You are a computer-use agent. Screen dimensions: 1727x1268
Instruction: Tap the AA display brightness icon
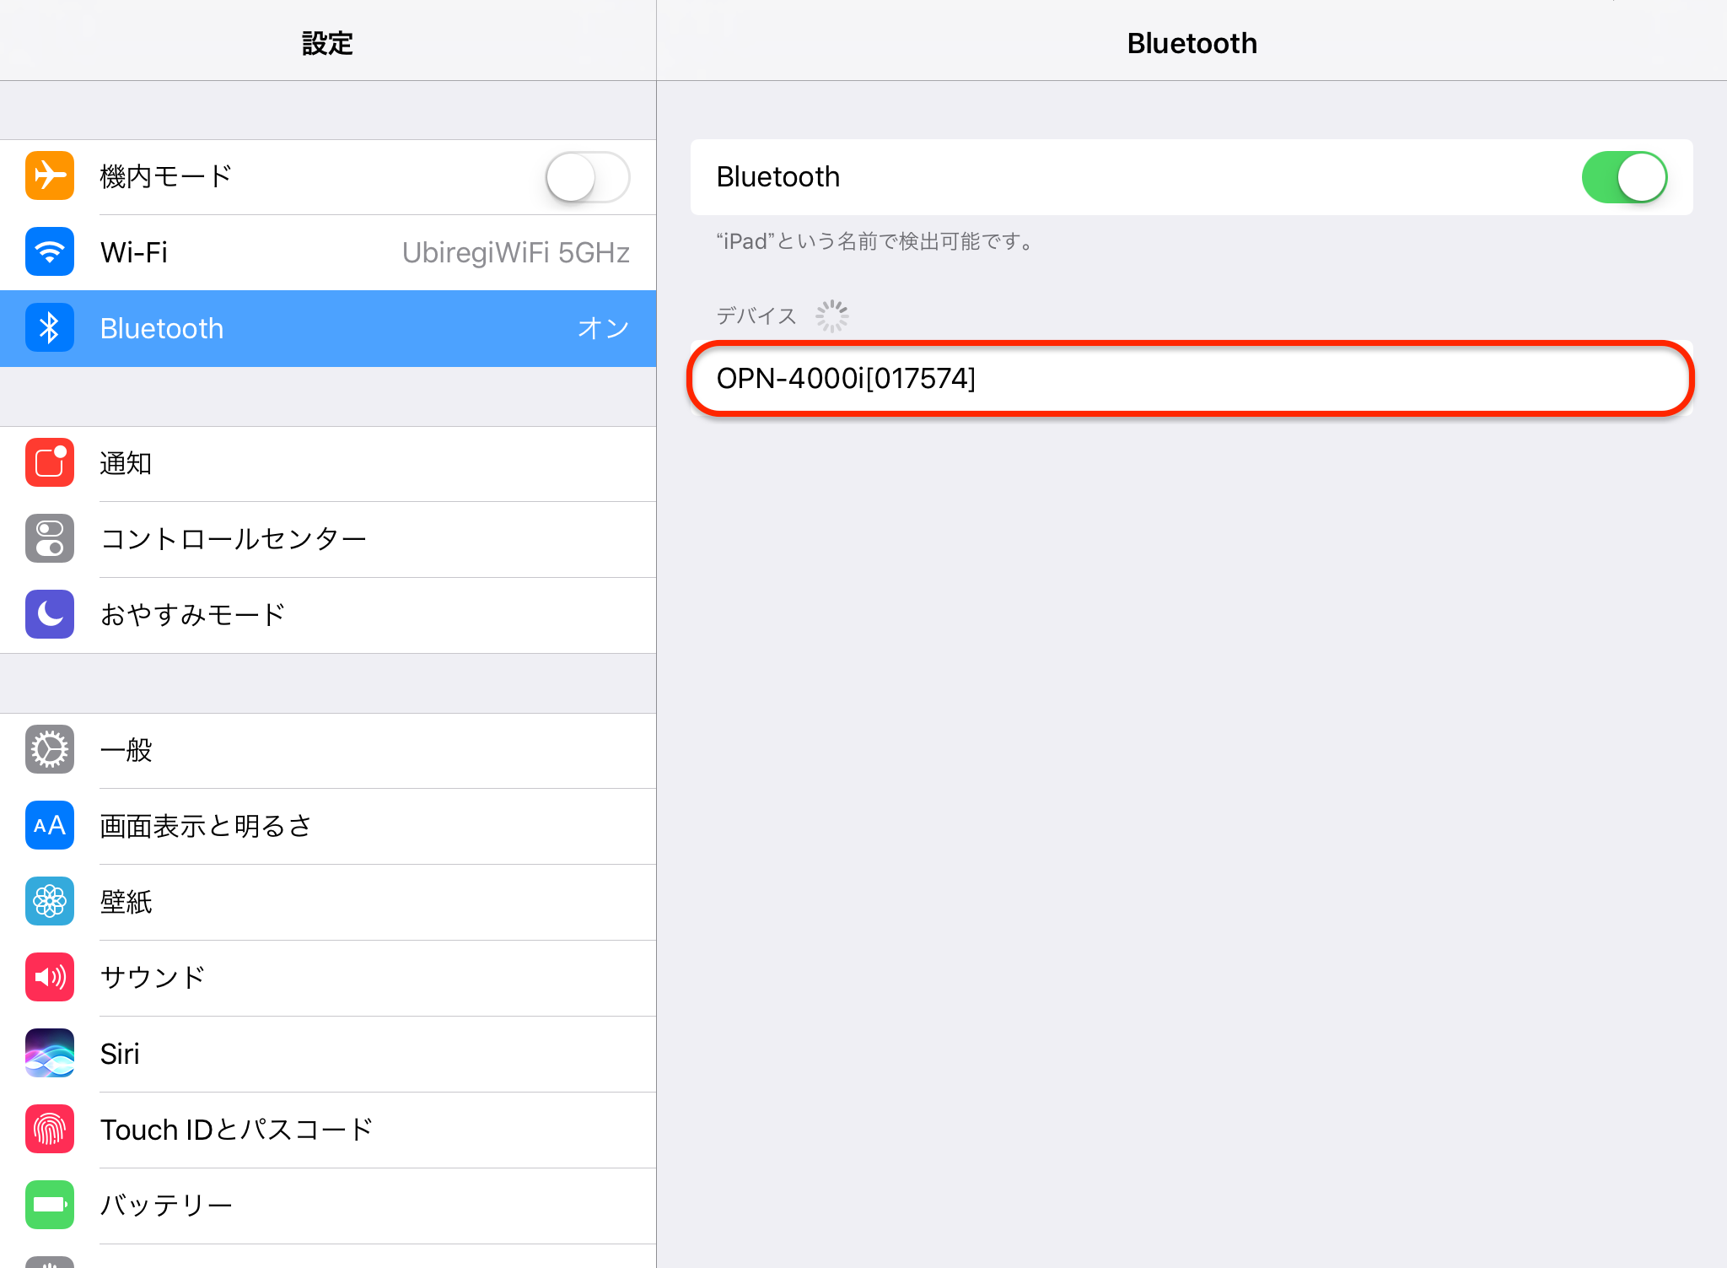pos(50,826)
